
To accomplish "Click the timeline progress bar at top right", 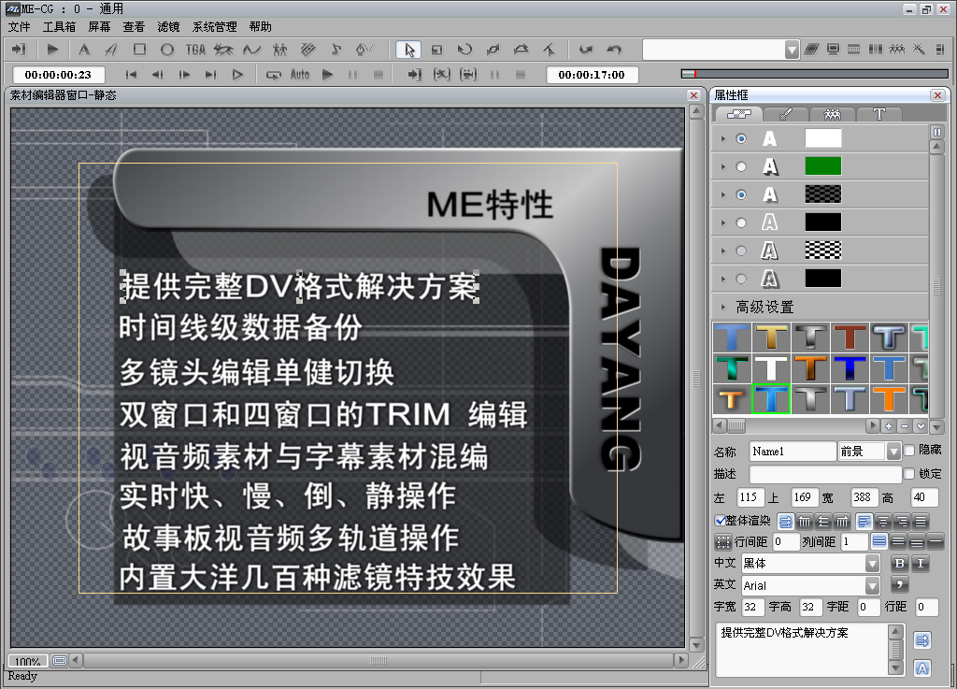I will [815, 74].
